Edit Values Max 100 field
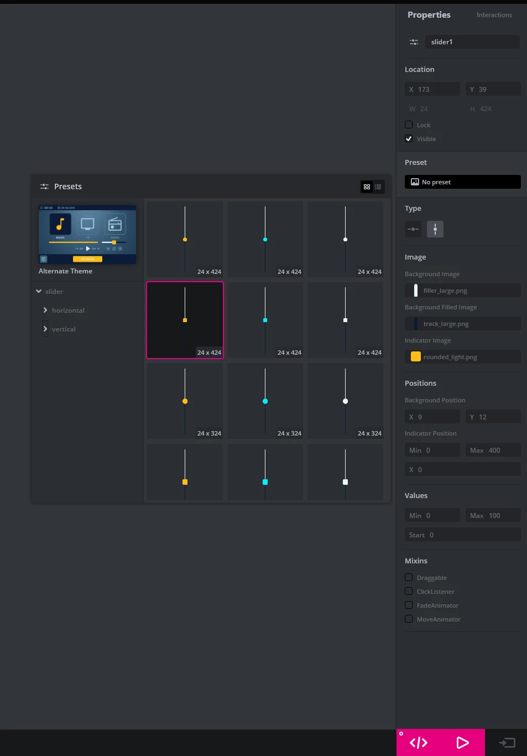The height and width of the screenshot is (756, 527). pos(493,515)
